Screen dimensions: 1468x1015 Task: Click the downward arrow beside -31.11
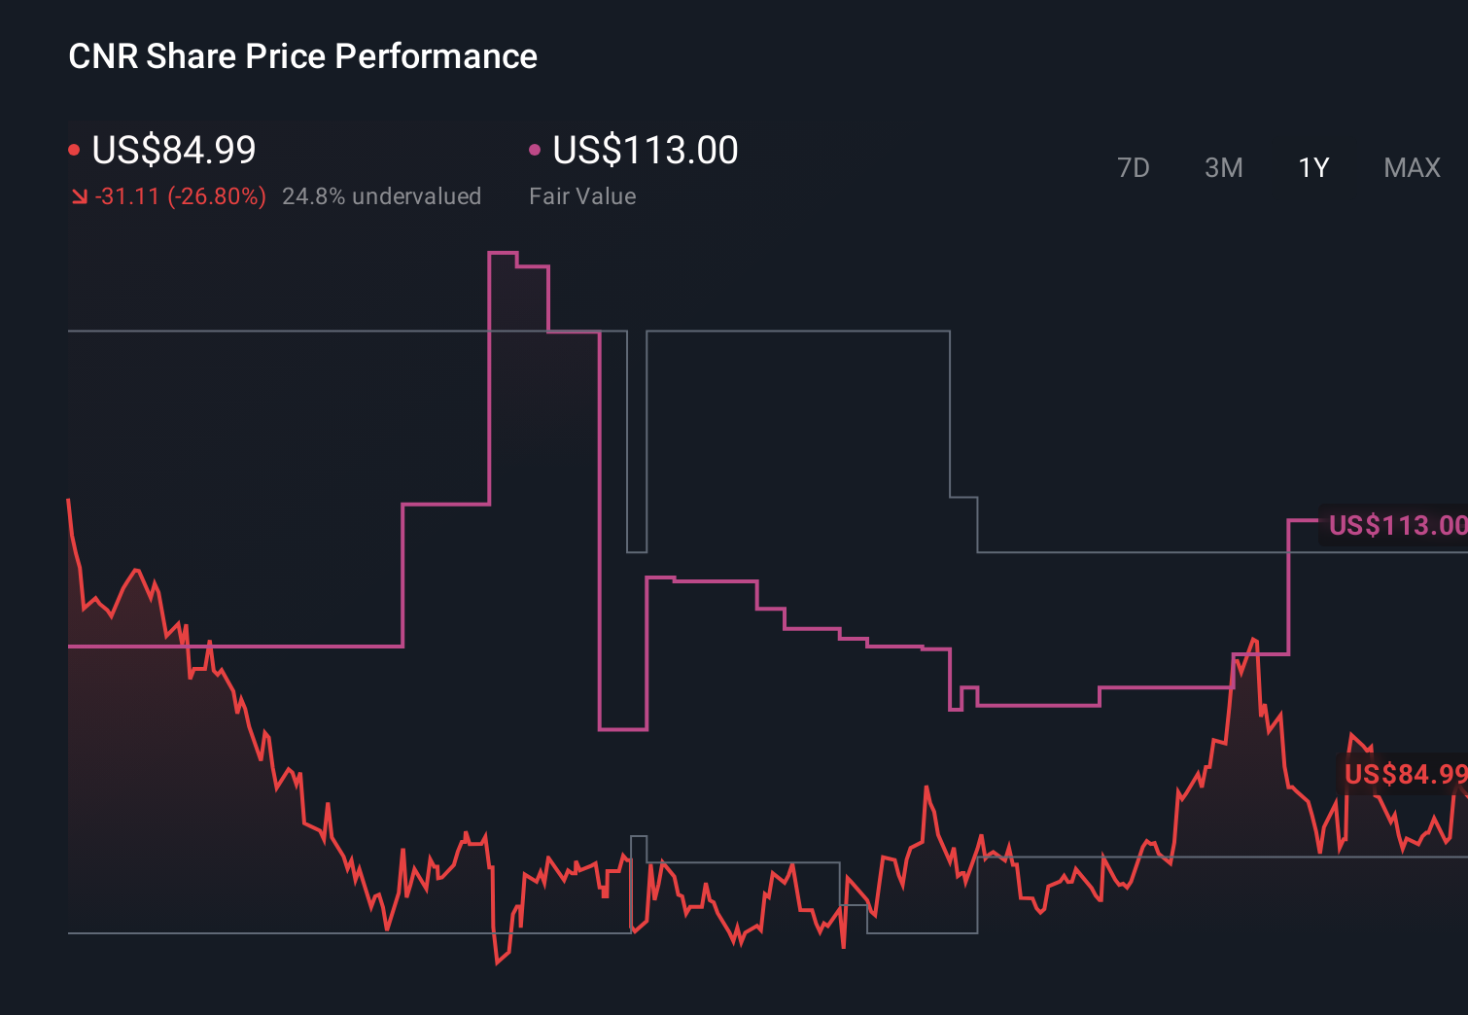(79, 196)
